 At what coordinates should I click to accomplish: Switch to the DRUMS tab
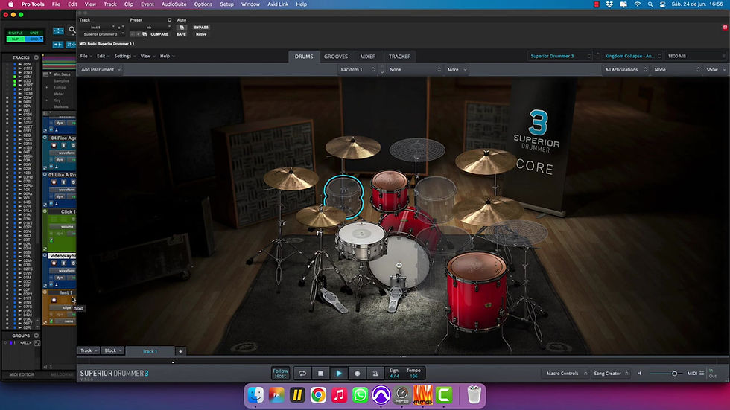click(304, 57)
